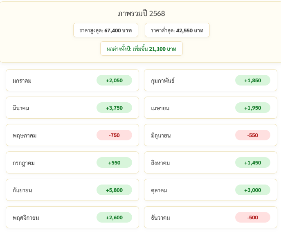
Task: Click the -750 red badge for พฤษภาคม
Action: pos(114,135)
